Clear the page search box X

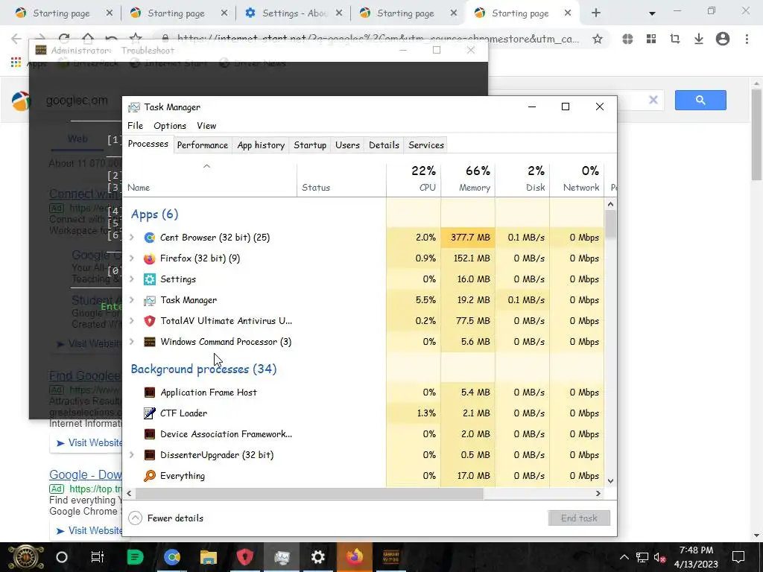coord(653,100)
